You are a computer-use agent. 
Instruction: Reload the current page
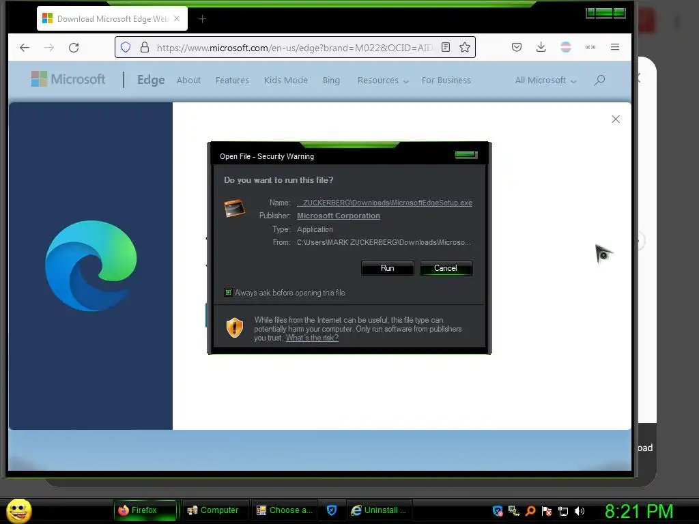coord(74,47)
